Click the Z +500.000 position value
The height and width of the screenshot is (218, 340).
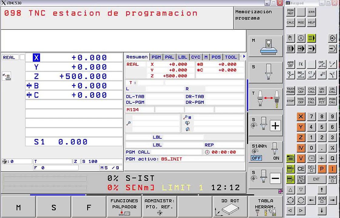pos(83,76)
